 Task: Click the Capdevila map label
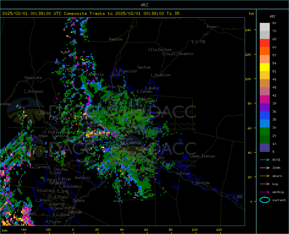point(95,74)
